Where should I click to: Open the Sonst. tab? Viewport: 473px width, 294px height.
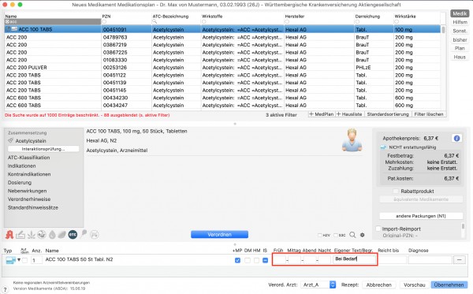point(460,31)
